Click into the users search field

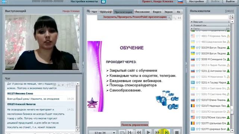[x=209, y=17]
